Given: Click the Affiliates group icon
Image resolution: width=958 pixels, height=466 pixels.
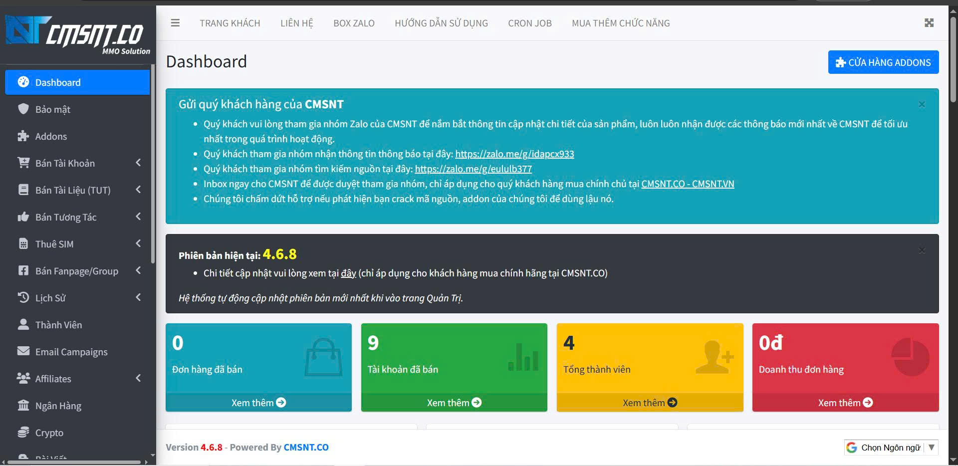Looking at the screenshot, I should [x=23, y=378].
